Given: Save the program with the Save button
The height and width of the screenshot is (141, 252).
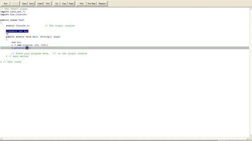Looking at the screenshot, I should (31, 4).
